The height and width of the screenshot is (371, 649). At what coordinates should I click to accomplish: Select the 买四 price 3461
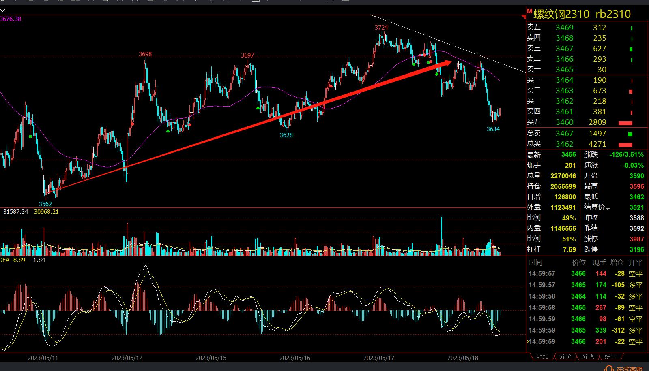tap(565, 112)
